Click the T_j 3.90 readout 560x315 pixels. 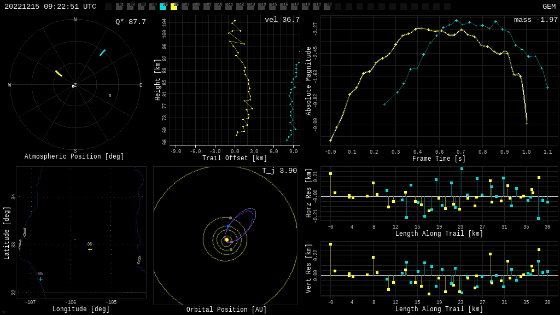[279, 171]
